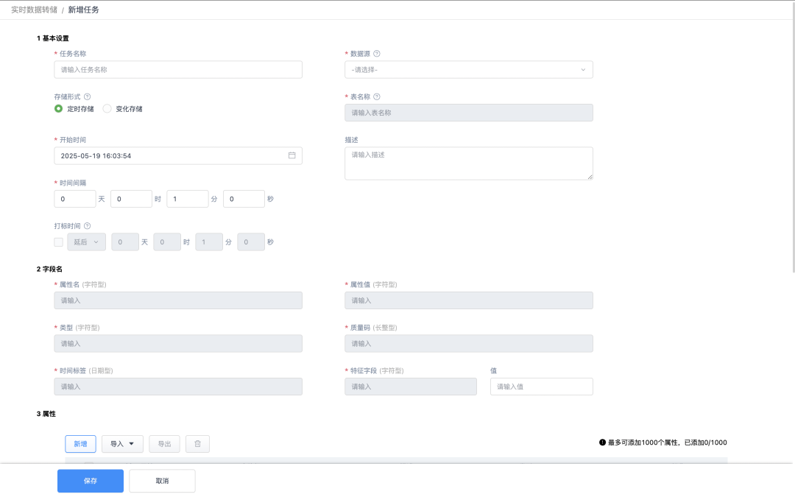Click the 开始时间 datetime field
Image resolution: width=795 pixels, height=497 pixels.
178,155
